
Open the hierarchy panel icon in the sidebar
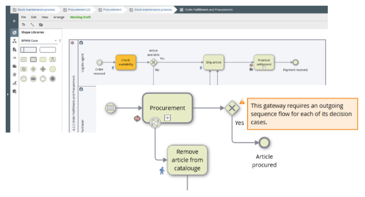coord(14,41)
